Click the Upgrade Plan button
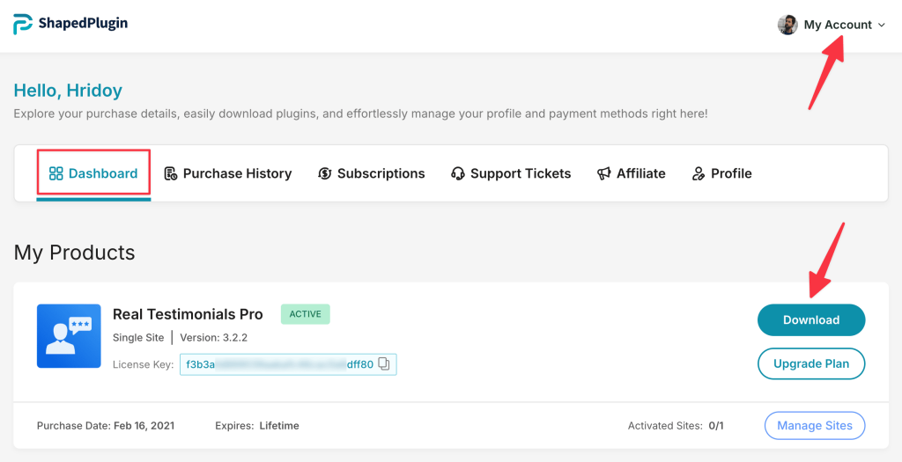Image resolution: width=902 pixels, height=462 pixels. [811, 363]
